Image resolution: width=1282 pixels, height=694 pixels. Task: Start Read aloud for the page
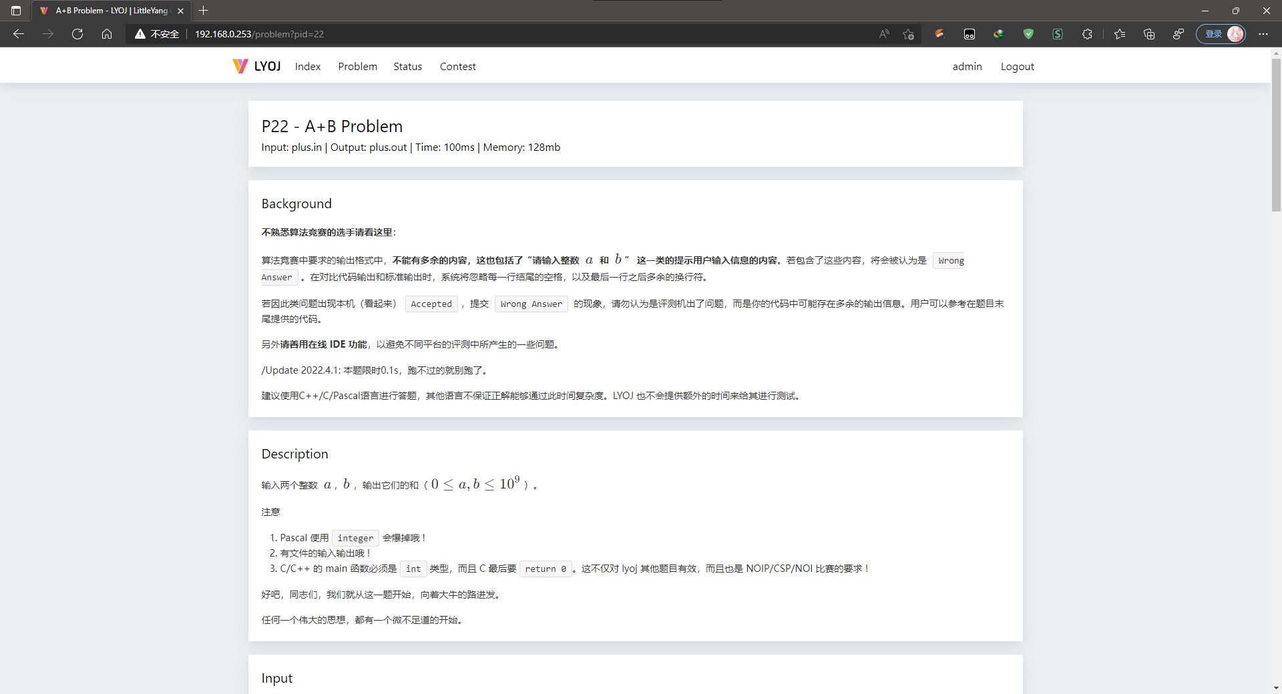[883, 34]
